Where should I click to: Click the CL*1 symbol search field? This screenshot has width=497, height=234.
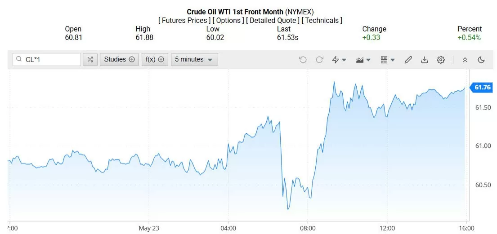pos(47,60)
